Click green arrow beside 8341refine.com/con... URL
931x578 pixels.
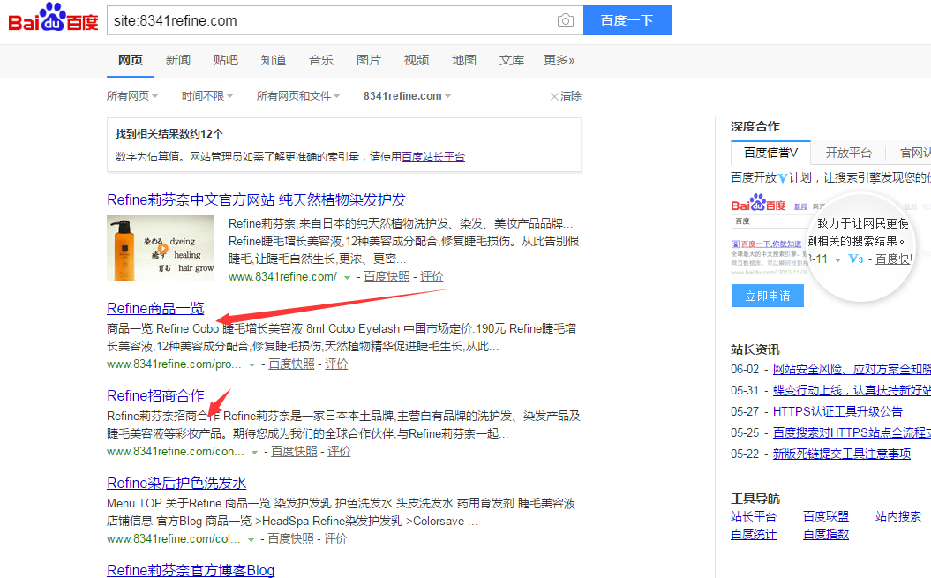click(255, 452)
